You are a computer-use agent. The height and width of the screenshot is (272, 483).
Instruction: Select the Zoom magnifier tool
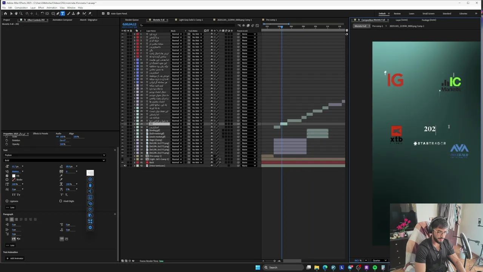pos(21,14)
